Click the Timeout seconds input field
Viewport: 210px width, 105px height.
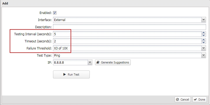pos(127,41)
